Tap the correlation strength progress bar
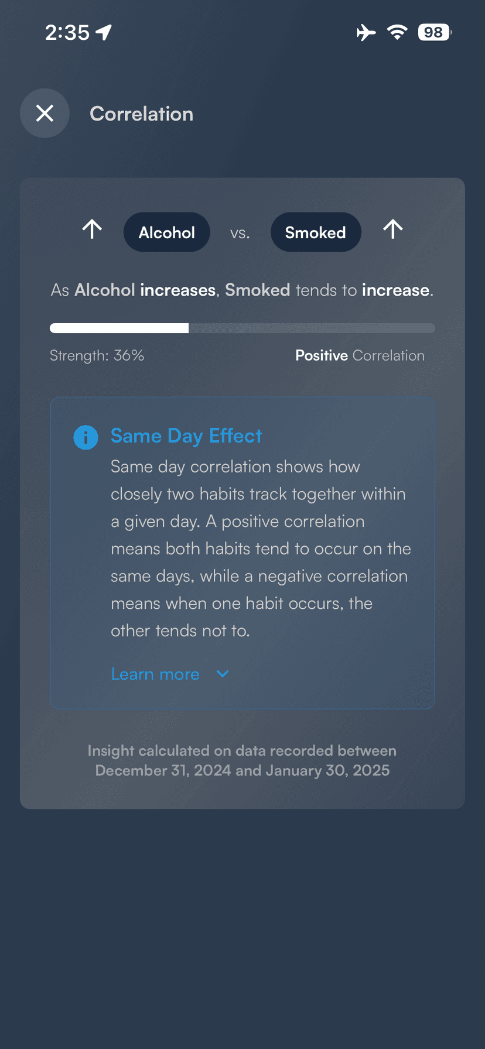485x1049 pixels. (x=243, y=328)
